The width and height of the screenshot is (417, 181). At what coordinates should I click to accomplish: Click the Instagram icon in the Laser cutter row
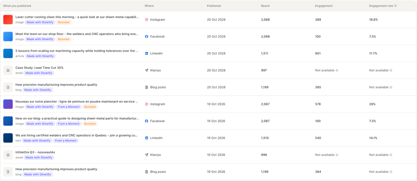[147, 20]
